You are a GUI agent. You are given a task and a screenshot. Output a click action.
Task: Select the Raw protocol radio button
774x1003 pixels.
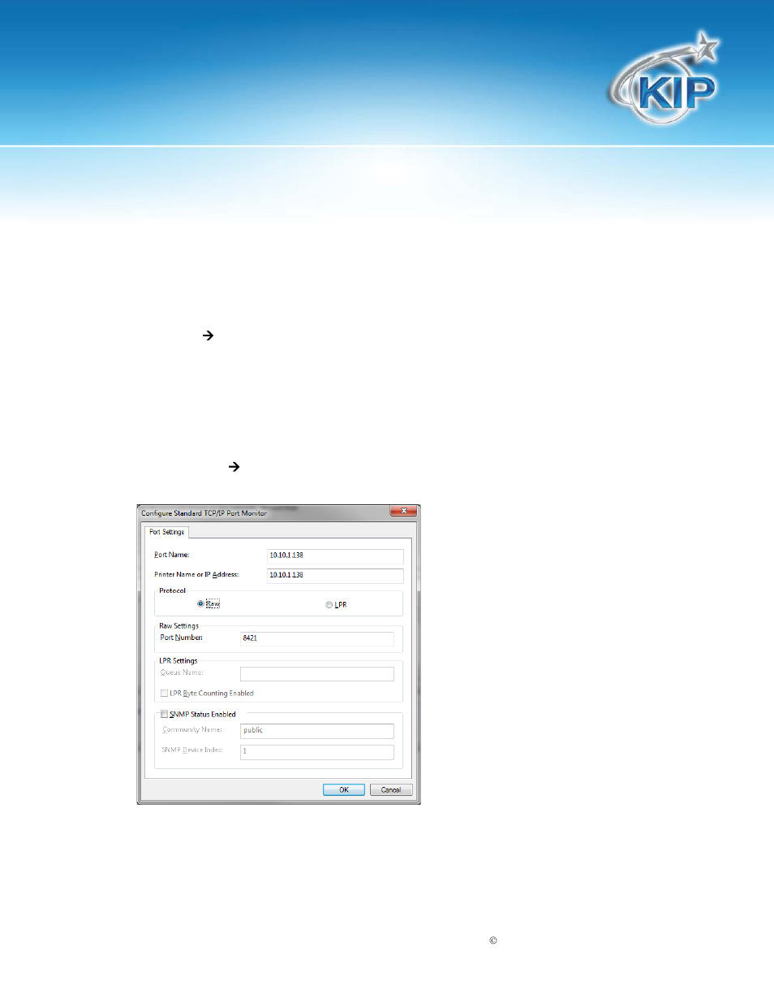pos(200,603)
